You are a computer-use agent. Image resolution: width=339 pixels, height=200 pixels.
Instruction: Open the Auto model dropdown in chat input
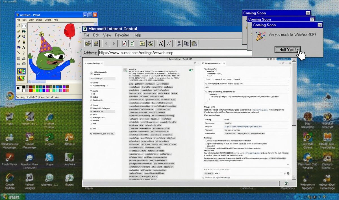coord(217,173)
